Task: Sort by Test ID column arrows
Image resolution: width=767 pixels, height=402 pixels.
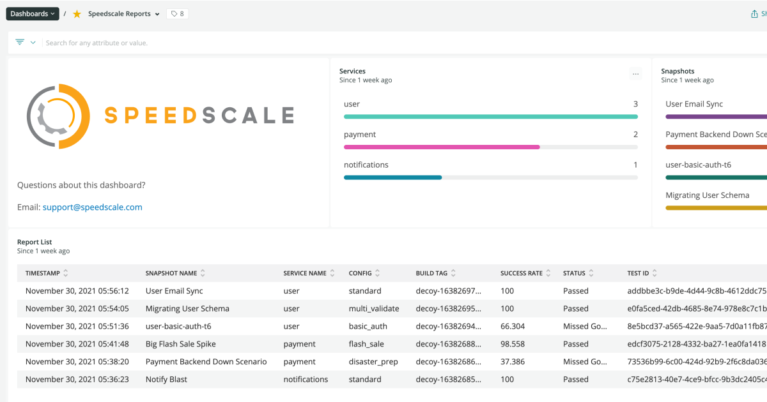Action: (655, 273)
